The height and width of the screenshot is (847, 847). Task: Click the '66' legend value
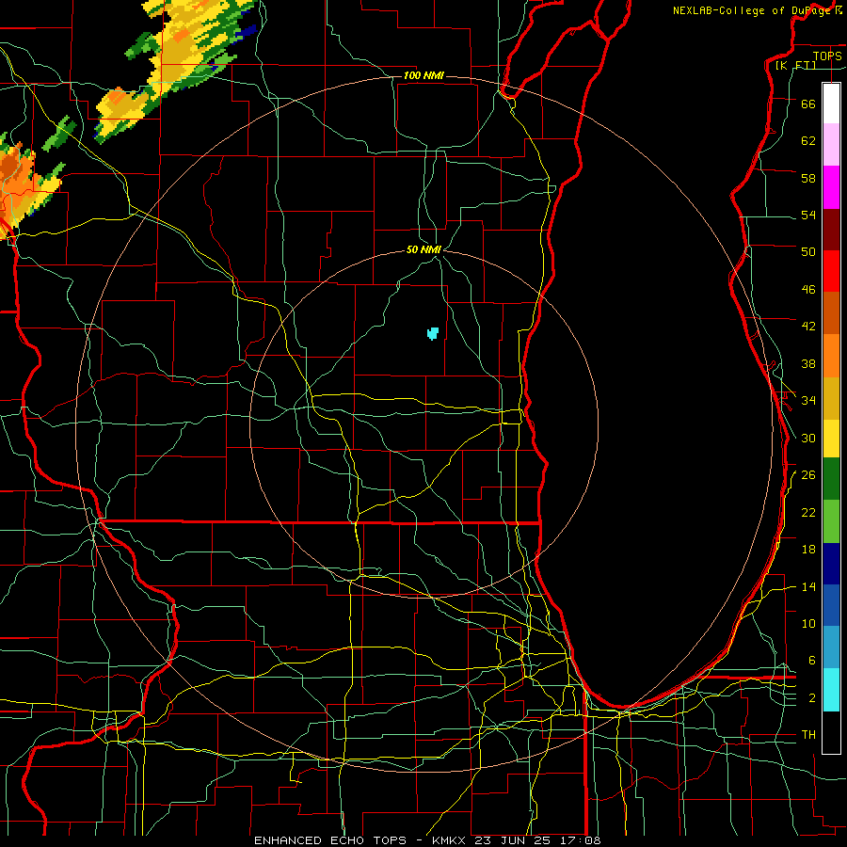[808, 104]
